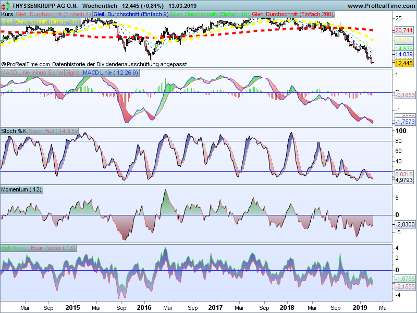Select the Gleit. Durchschnitt (Einfach 38) legend
This screenshot has height=313, width=417.
pos(41,21)
